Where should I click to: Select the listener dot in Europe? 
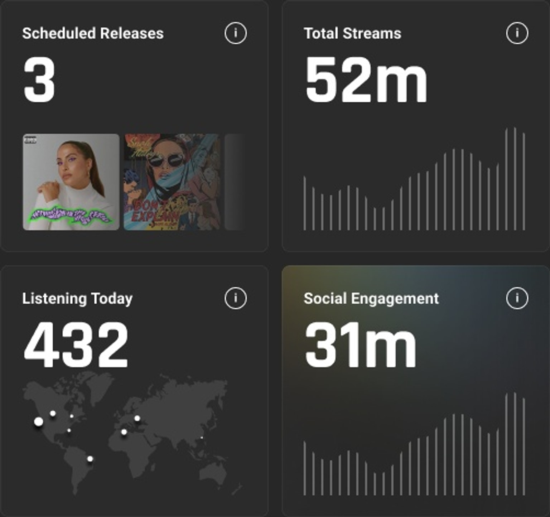click(137, 418)
